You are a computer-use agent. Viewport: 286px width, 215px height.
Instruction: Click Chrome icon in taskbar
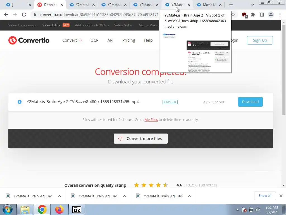(x=42, y=209)
